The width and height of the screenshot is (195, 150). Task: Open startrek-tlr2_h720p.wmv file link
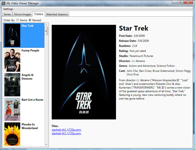(x=66, y=130)
